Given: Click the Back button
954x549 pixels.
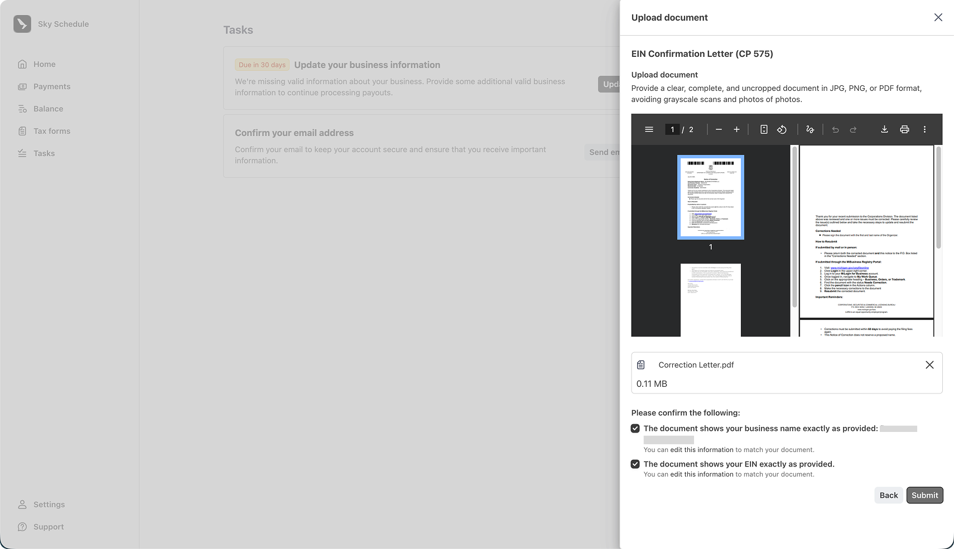Looking at the screenshot, I should pos(888,495).
